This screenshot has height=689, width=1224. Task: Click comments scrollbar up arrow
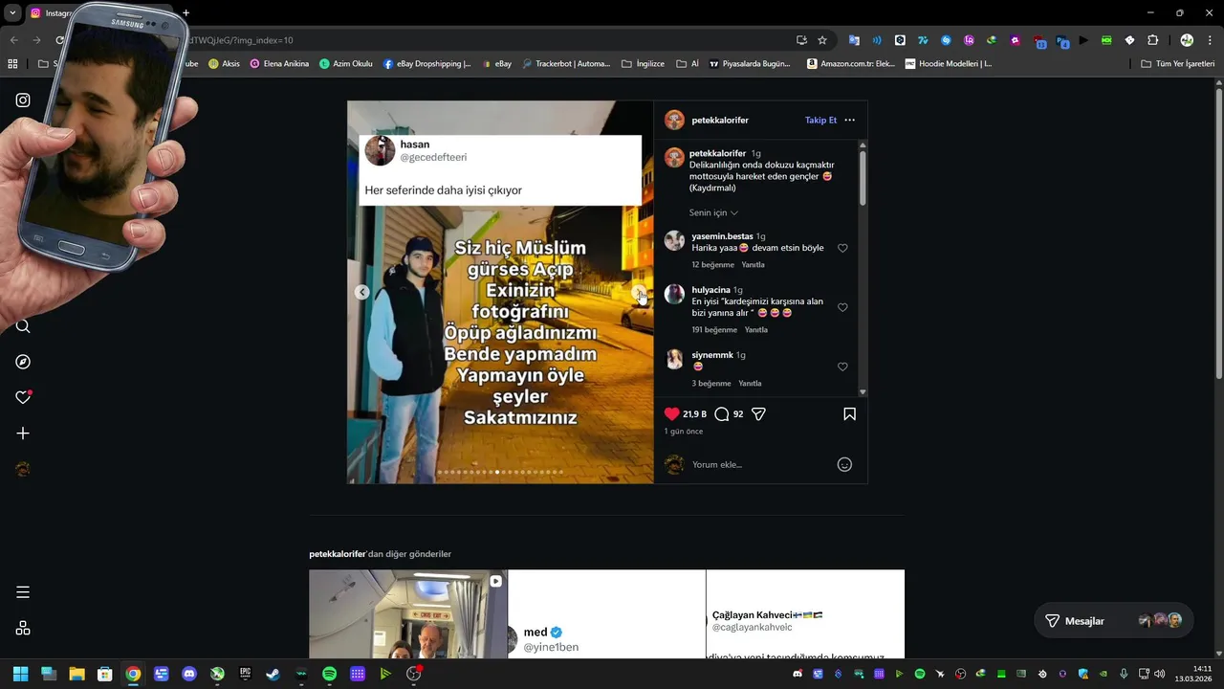click(x=863, y=145)
